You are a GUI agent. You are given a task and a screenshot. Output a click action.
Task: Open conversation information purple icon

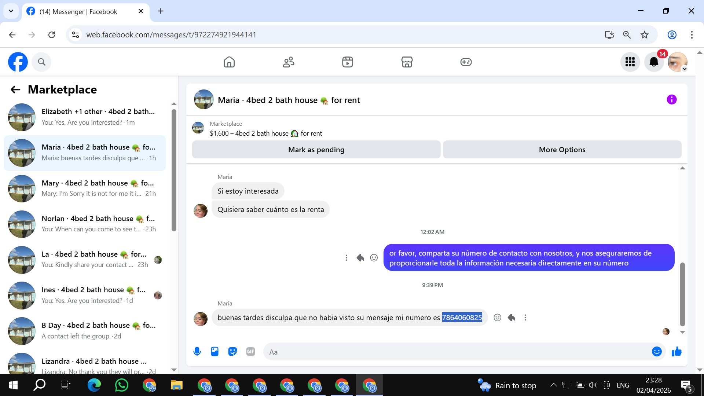(672, 99)
